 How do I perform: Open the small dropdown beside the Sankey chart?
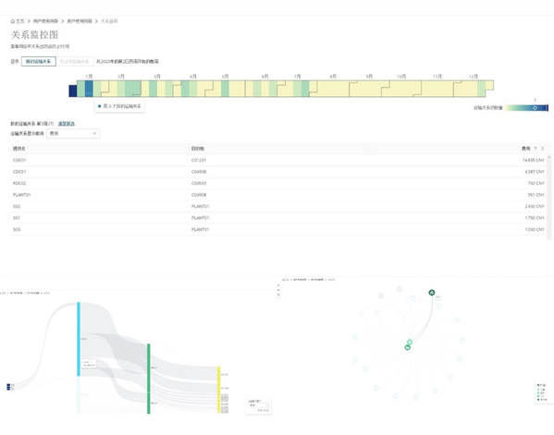pos(259,405)
